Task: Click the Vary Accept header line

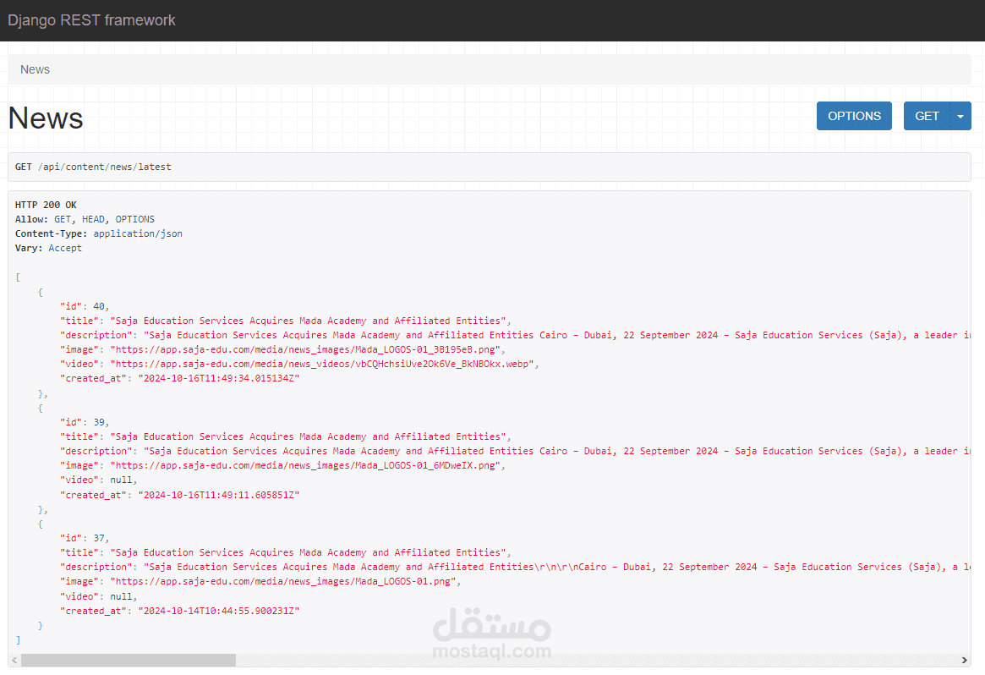Action: [48, 248]
